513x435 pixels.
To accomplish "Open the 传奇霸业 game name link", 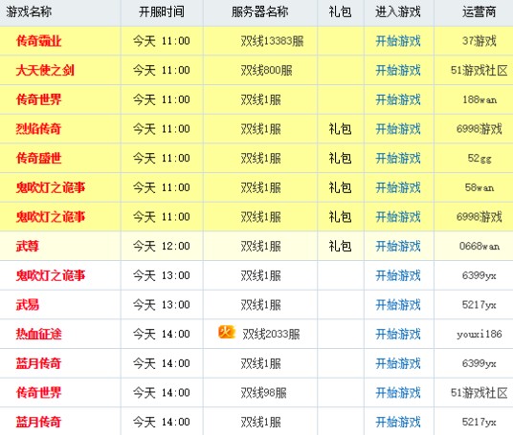I will click(x=38, y=41).
